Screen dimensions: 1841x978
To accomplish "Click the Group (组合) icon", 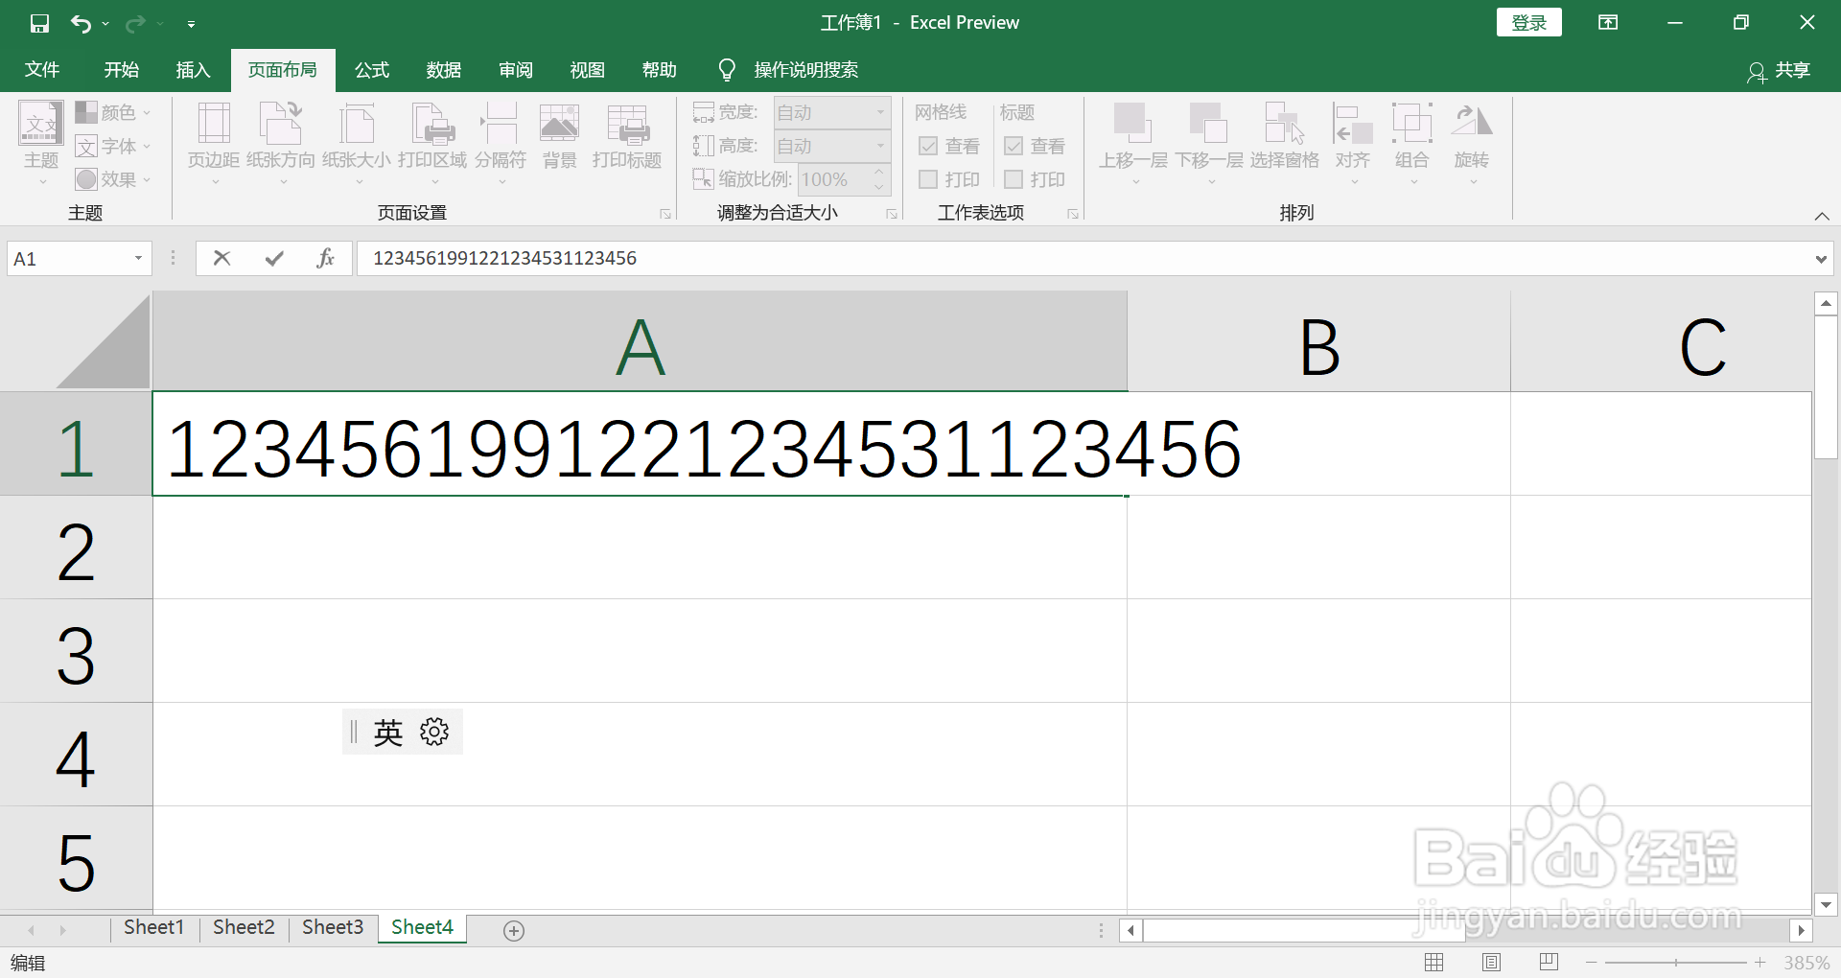I will coord(1411,123).
